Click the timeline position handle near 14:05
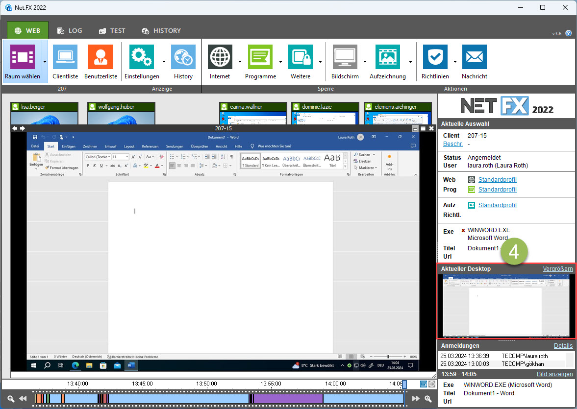Viewport: 577px width, 409px height. [404, 385]
